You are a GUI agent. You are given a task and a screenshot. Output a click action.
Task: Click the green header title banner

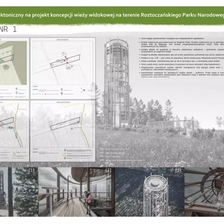click(x=112, y=15)
